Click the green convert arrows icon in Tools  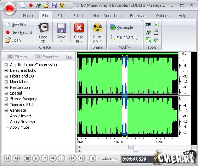pyautogui.click(x=148, y=40)
